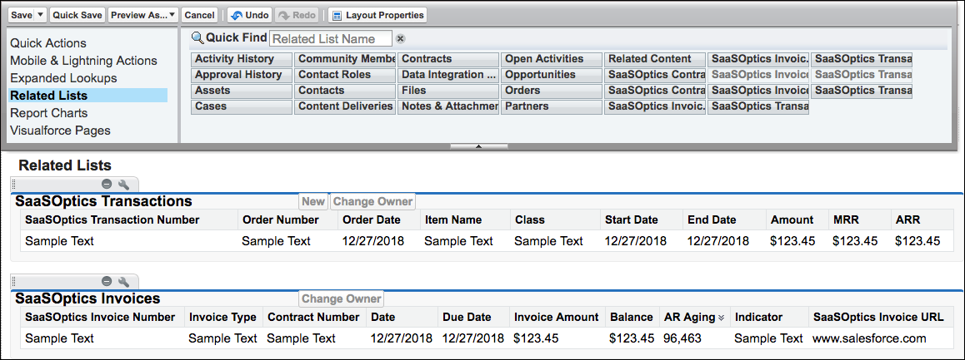Click the Layout Properties button label
This screenshot has height=360, width=965.
coord(385,15)
